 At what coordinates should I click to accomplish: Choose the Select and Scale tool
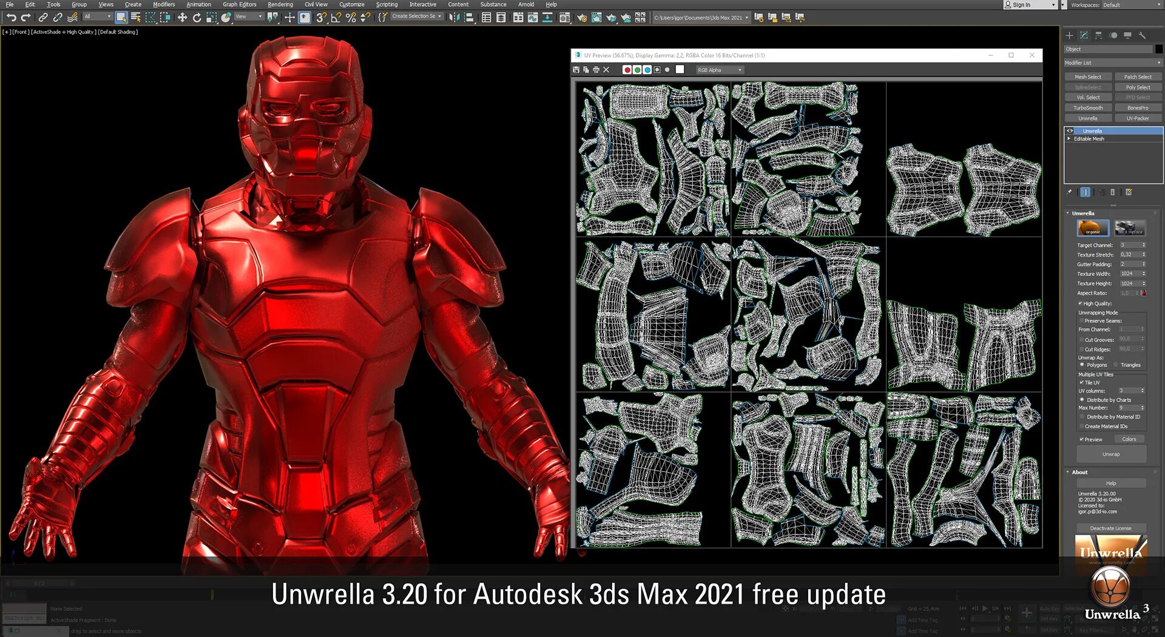pos(211,18)
